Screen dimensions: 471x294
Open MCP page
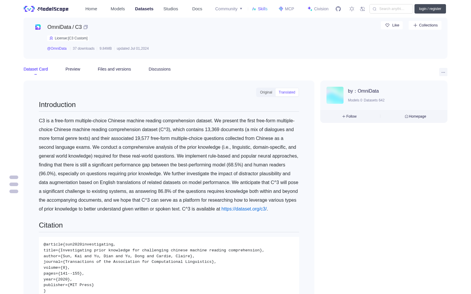tap(286, 9)
